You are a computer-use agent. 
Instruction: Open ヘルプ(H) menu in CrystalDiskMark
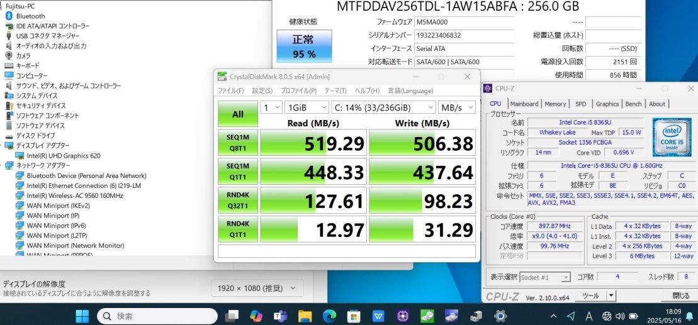click(367, 91)
